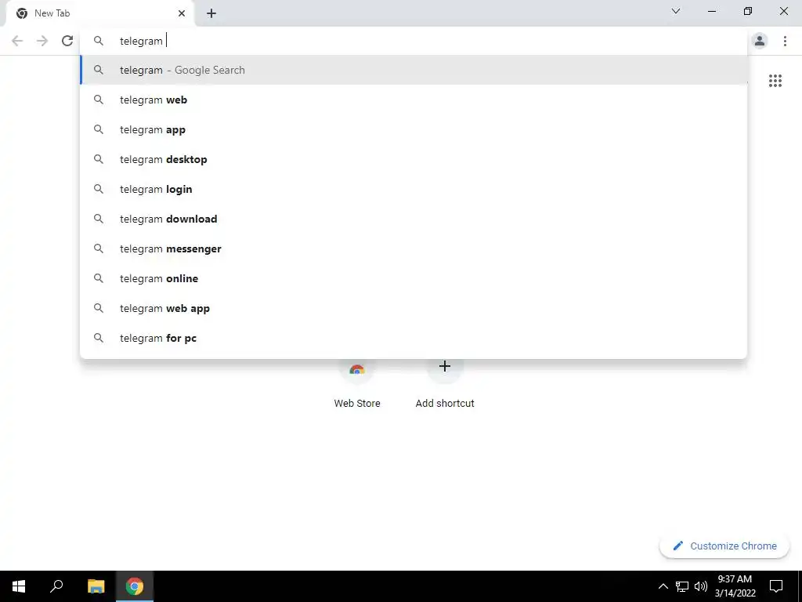The width and height of the screenshot is (802, 602).
Task: Go back using the back arrow
Action: click(17, 41)
